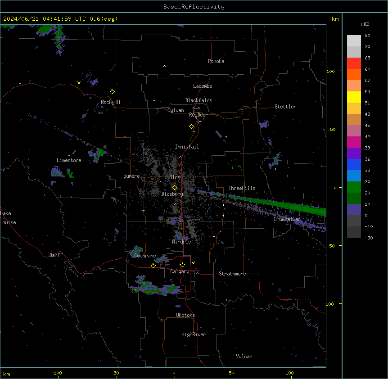Click the -30 value on dBZ scale

tap(369, 238)
